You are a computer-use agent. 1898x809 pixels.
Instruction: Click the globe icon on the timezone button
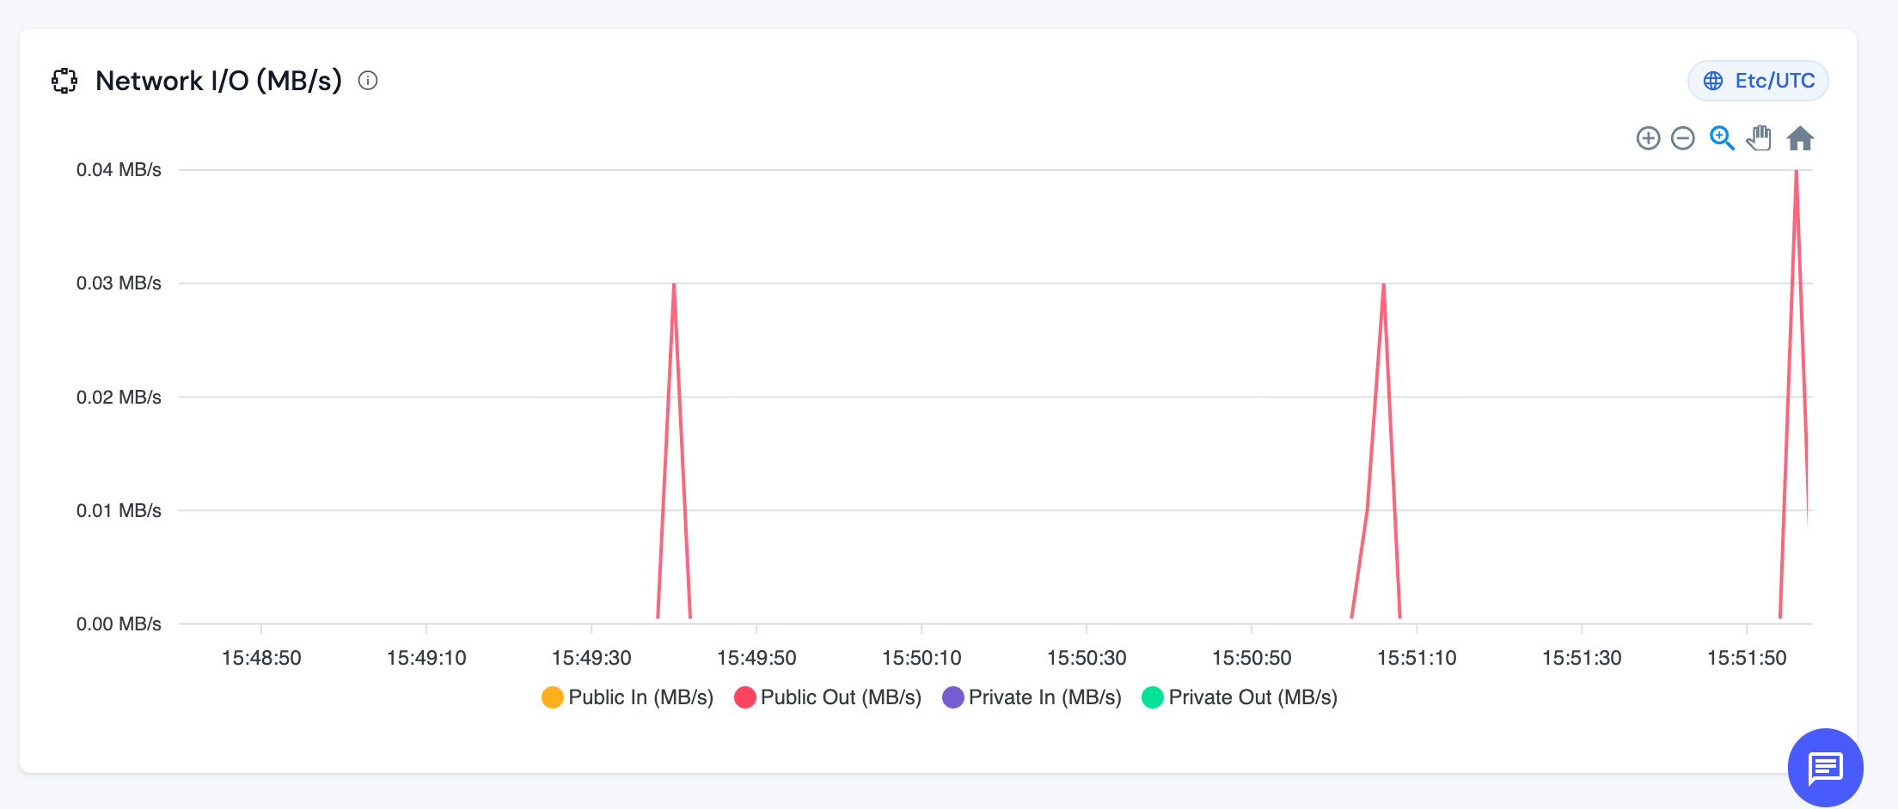coord(1713,80)
